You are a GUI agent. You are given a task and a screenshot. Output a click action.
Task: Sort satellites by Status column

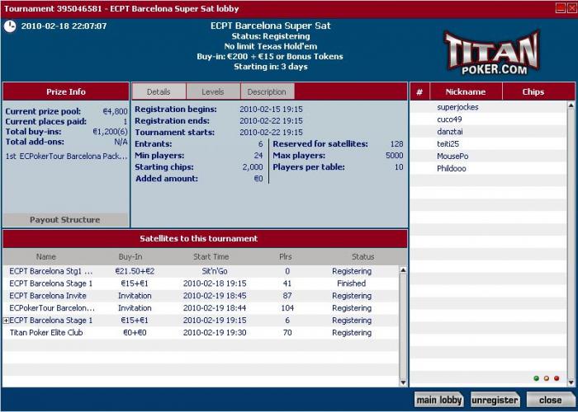(x=363, y=257)
